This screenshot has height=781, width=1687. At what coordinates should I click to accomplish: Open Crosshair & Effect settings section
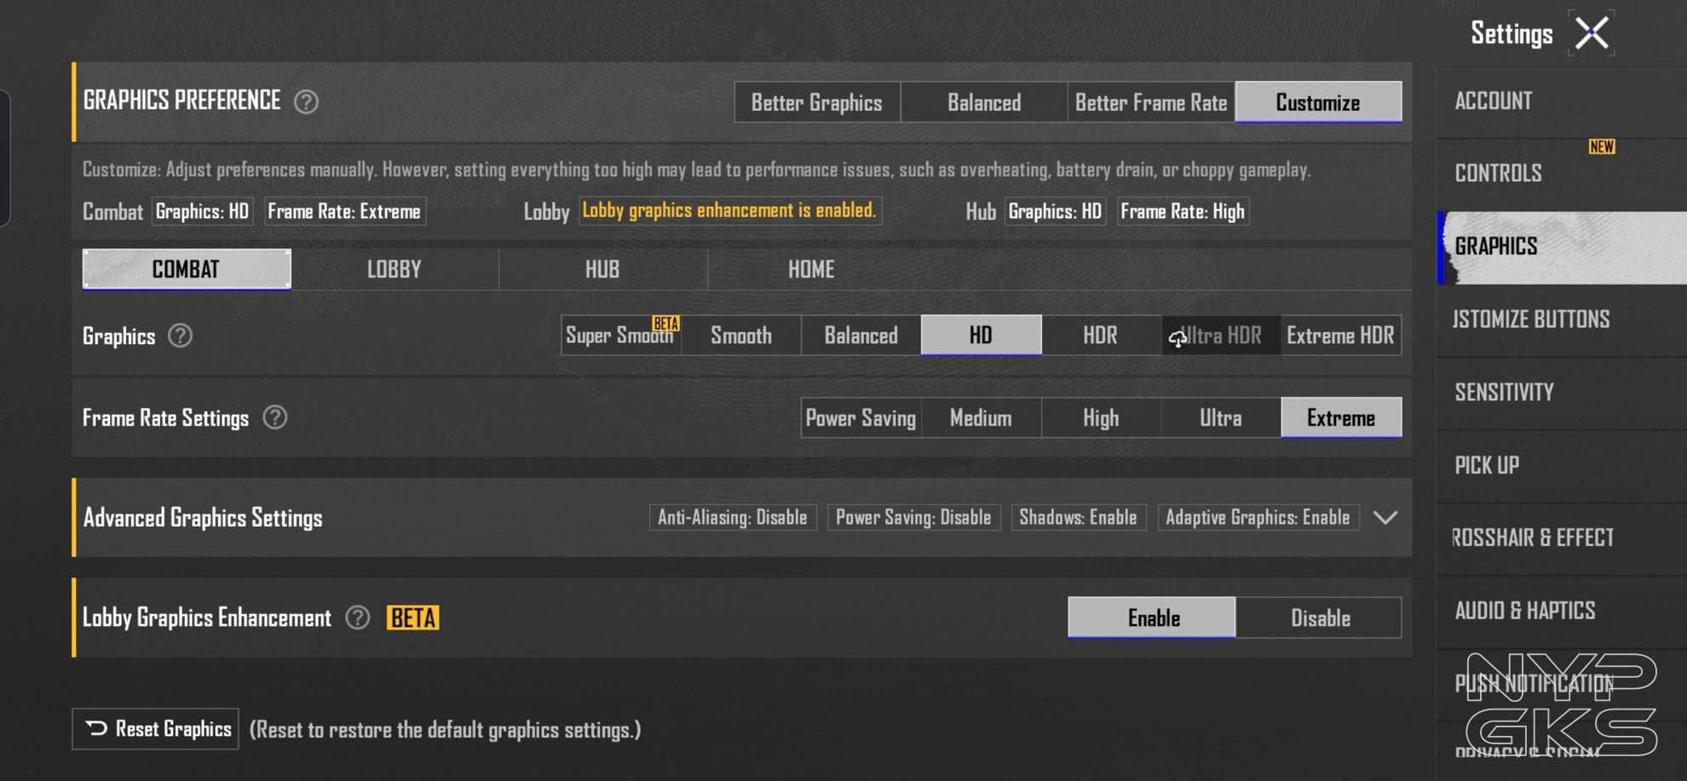(x=1561, y=538)
